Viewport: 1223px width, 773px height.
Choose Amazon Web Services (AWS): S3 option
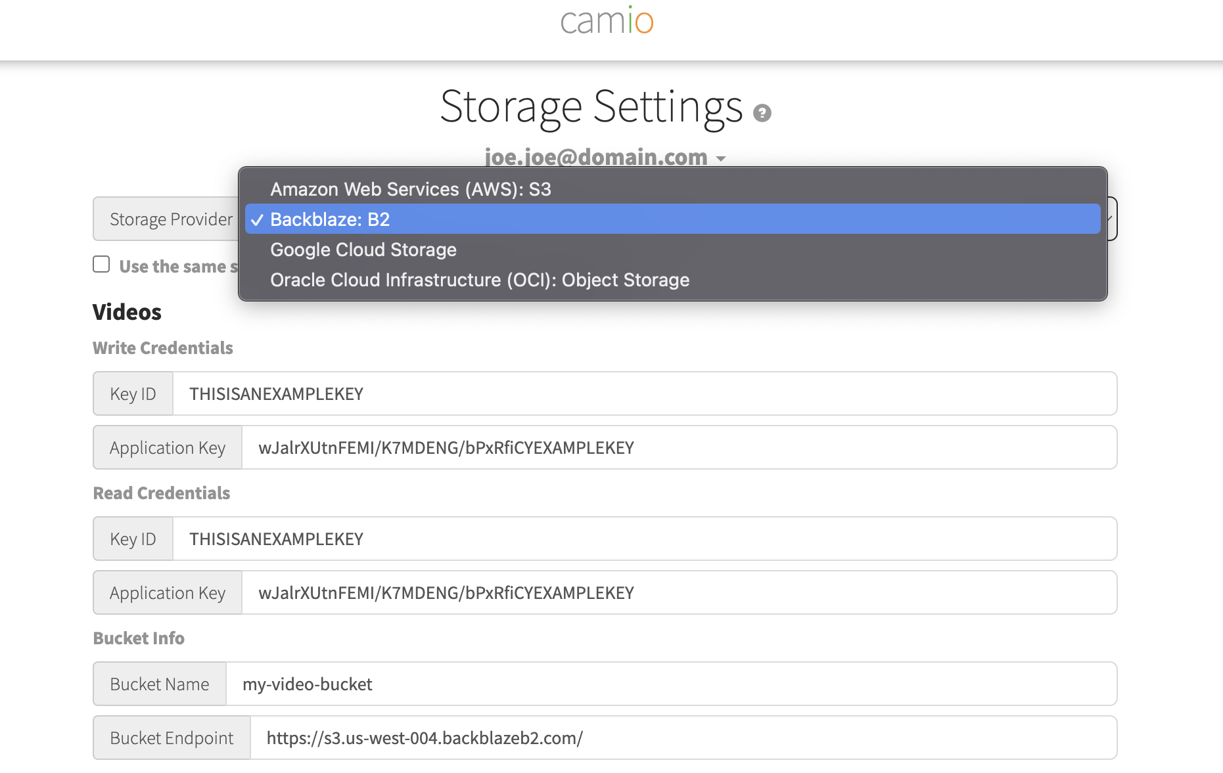click(x=672, y=189)
